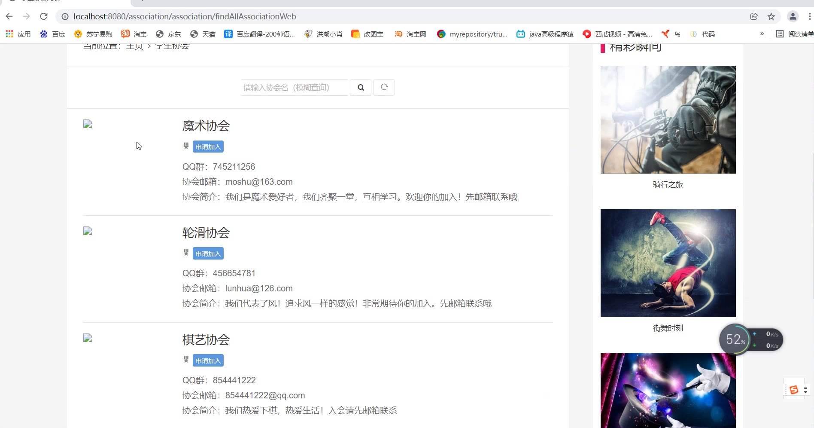Click 申请加入 for 轮滑协会
Screen dimensions: 814x428
(208, 254)
